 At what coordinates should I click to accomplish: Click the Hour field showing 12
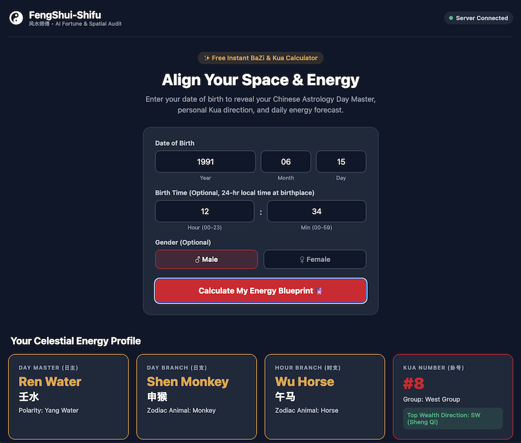coord(204,211)
